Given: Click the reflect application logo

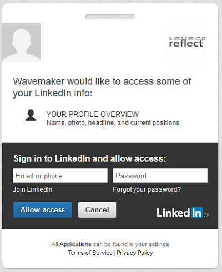Looking at the screenshot, I should (x=186, y=43).
